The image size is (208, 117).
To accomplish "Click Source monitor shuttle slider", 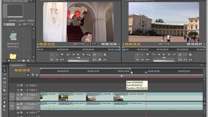I will click(79, 58).
